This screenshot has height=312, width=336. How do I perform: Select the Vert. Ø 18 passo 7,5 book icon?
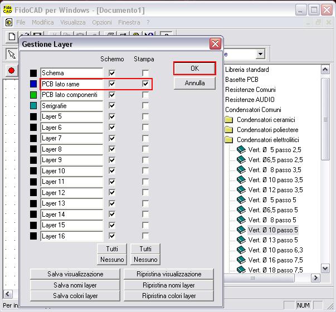point(241,270)
